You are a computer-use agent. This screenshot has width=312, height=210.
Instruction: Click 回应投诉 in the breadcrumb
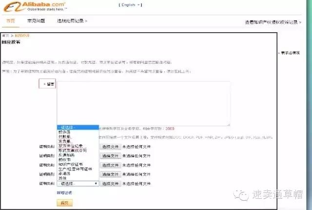point(22,36)
